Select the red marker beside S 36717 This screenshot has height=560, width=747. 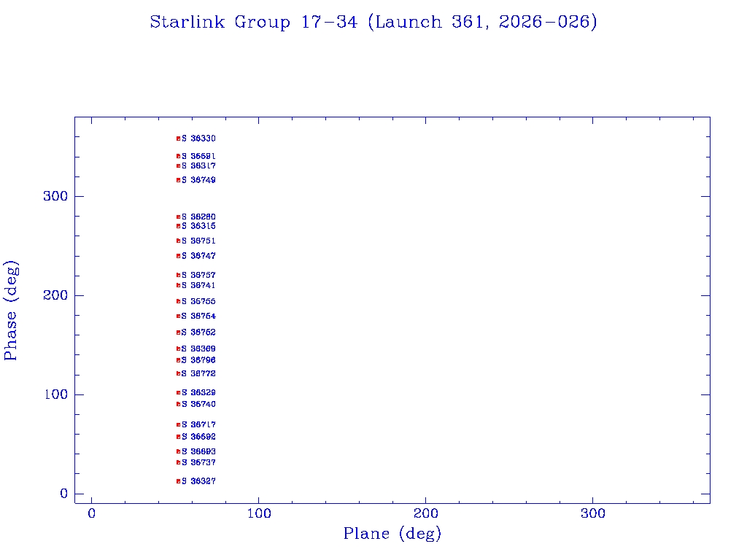178,424
